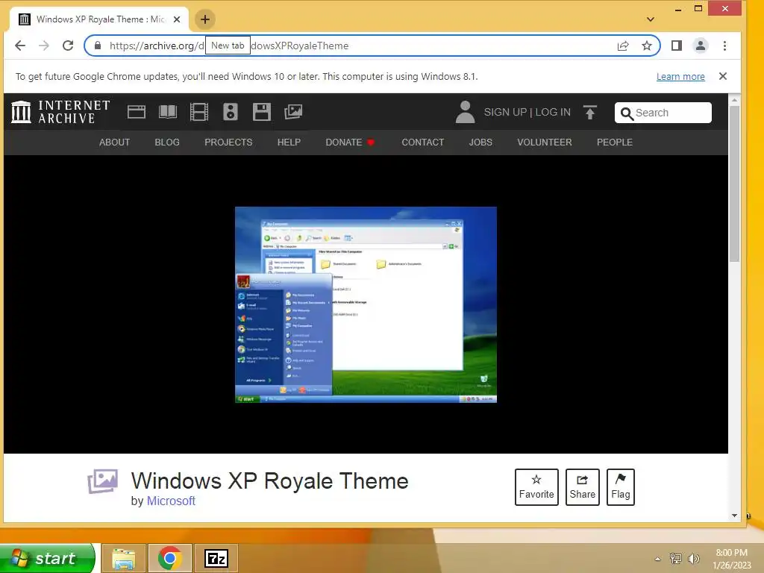Open Texts book icon in header

tap(168, 112)
